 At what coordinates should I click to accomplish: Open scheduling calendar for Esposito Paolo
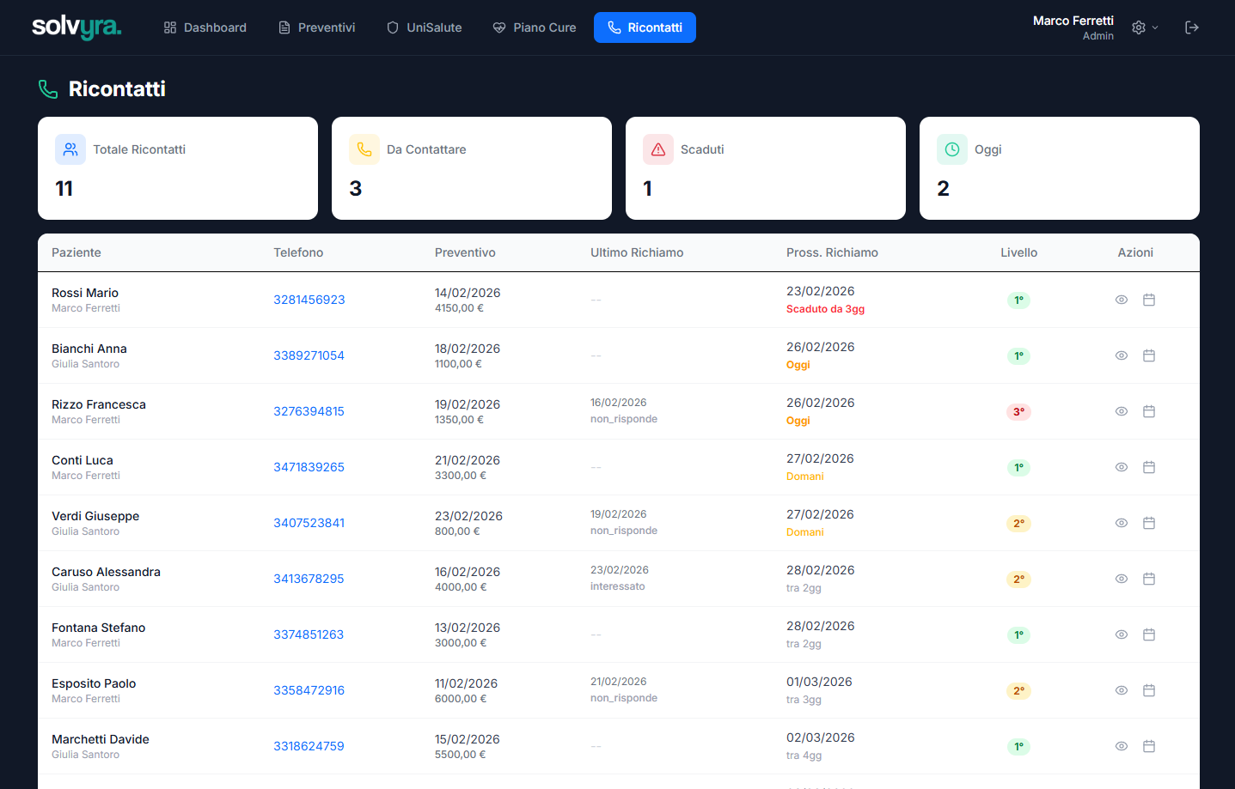1148,690
